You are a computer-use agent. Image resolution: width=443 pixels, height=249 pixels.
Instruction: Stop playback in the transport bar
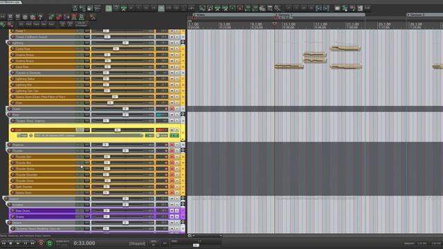pos(11,243)
